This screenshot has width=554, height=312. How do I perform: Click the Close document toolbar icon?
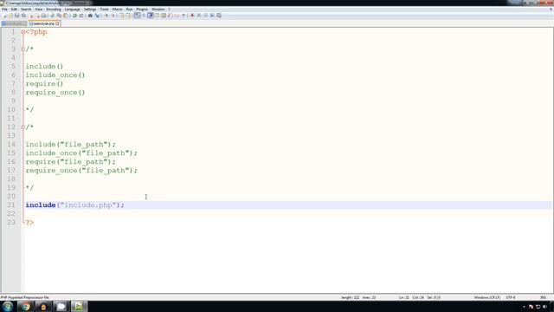point(31,16)
